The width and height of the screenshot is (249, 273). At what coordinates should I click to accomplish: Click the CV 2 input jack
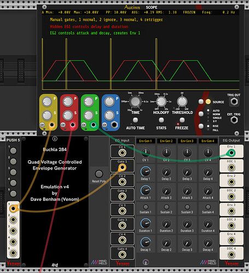(x=122, y=182)
